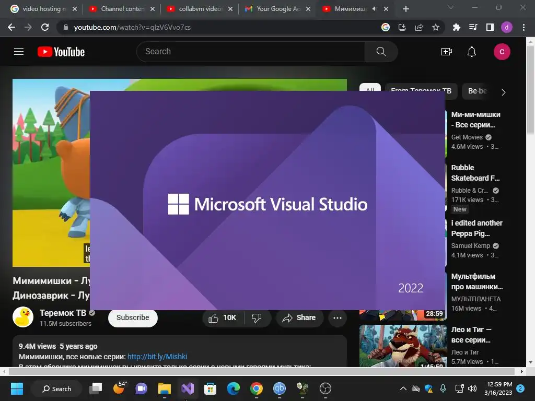
Task: Click the Share button under the video
Action: click(299, 318)
